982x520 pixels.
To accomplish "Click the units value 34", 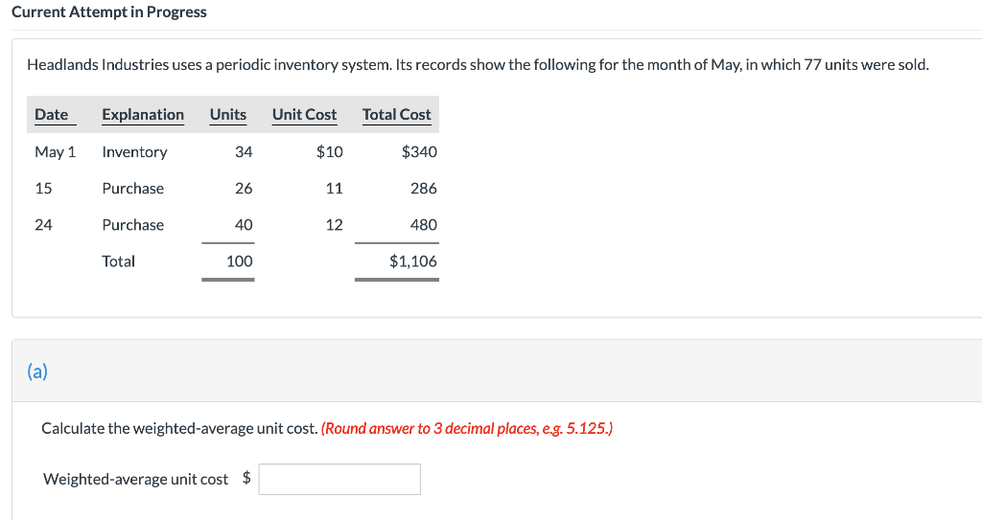I will (x=244, y=152).
